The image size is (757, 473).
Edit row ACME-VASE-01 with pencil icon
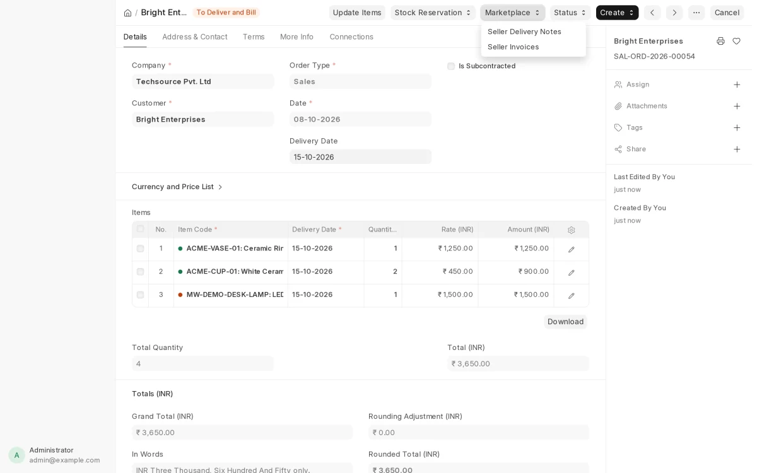(572, 250)
